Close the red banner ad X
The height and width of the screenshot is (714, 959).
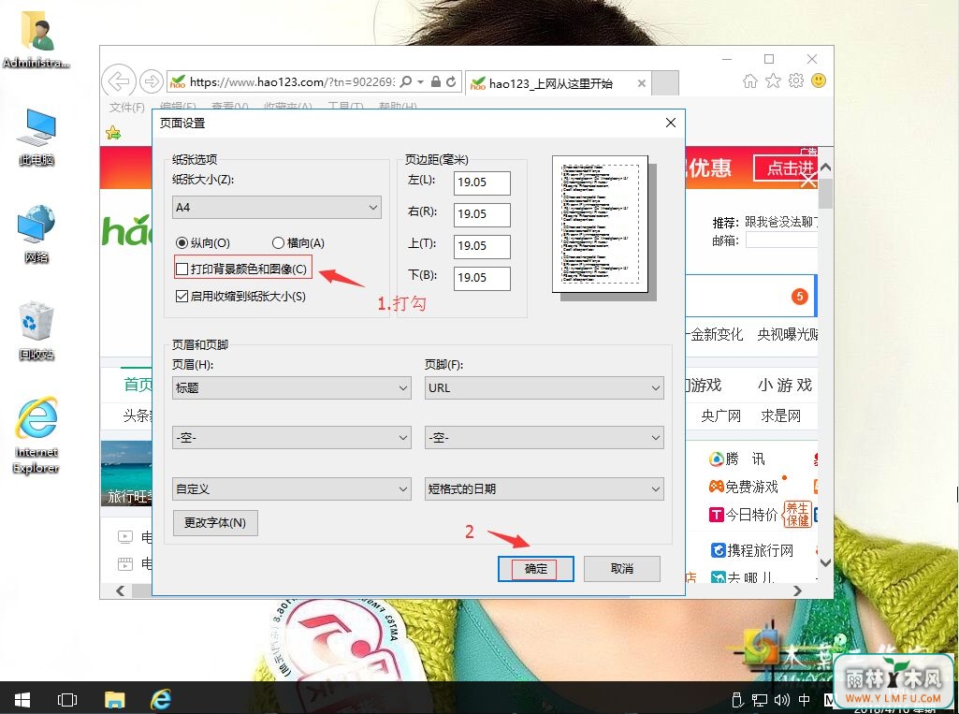coord(808,179)
